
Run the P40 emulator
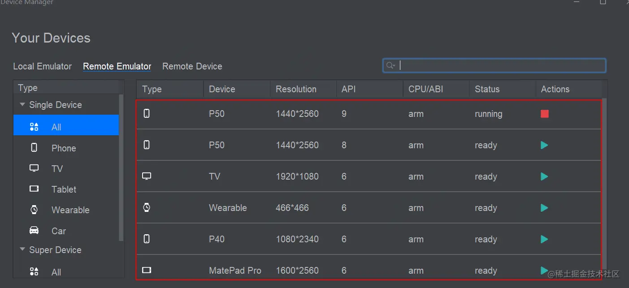tap(544, 239)
